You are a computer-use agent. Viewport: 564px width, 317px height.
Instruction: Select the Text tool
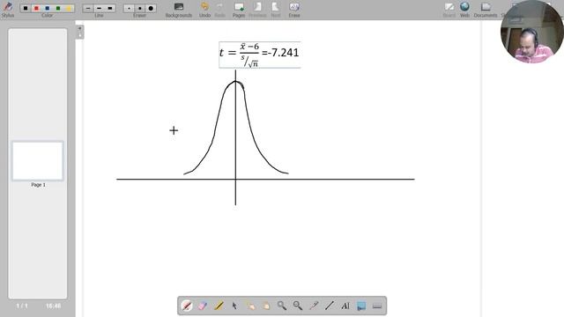coord(345,306)
